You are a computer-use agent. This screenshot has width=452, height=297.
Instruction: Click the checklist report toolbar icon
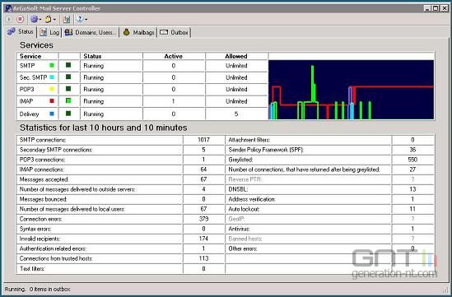[x=67, y=19]
